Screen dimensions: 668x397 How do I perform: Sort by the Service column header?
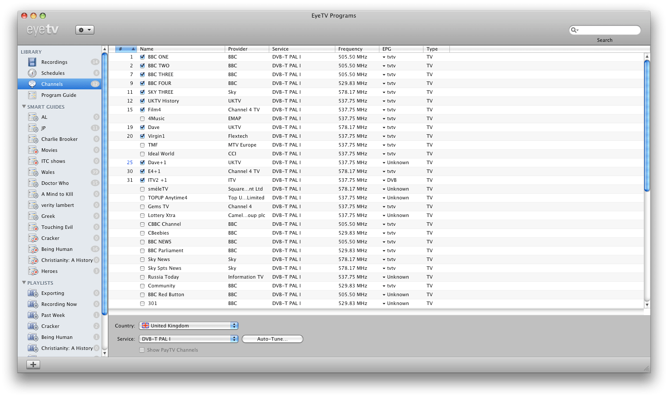pyautogui.click(x=302, y=49)
